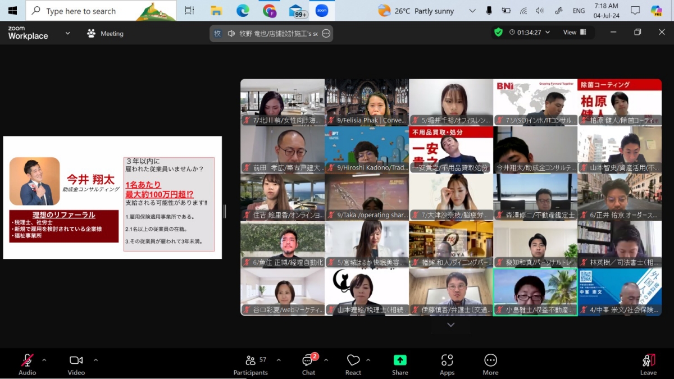Open the Participants panel

251,364
